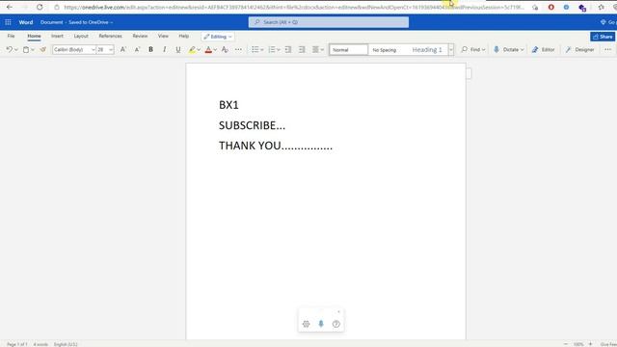This screenshot has height=347, width=617.
Task: Reload the page in browser
Action: click(x=40, y=7)
